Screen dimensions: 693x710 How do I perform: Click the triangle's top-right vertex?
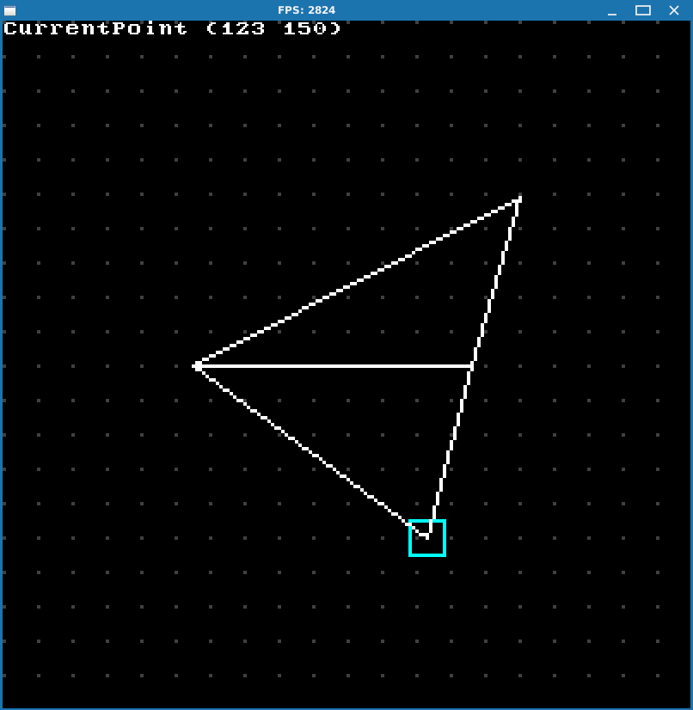point(518,199)
